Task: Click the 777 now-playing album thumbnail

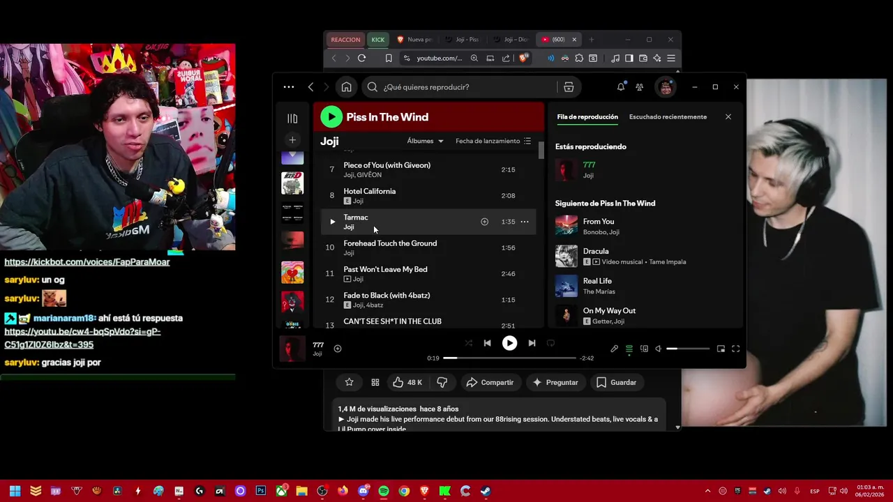Action: click(292, 349)
